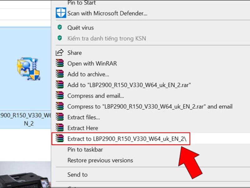Click Scan with Microsoft Defender... text
Screen dimensions: 250x188
click(x=107, y=13)
